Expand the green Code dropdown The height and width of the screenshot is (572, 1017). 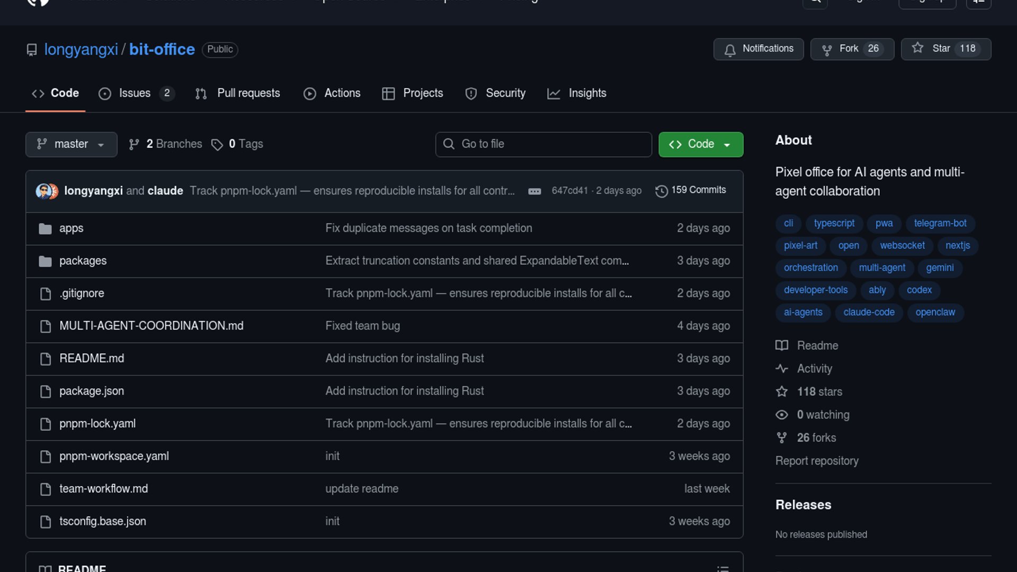pos(700,144)
